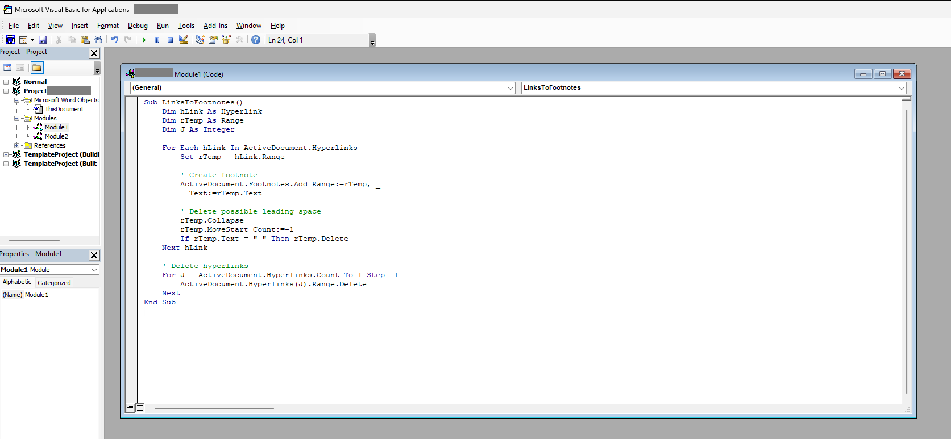Switch to Procedure View at code window bottom
The height and width of the screenshot is (439, 951).
tap(131, 407)
